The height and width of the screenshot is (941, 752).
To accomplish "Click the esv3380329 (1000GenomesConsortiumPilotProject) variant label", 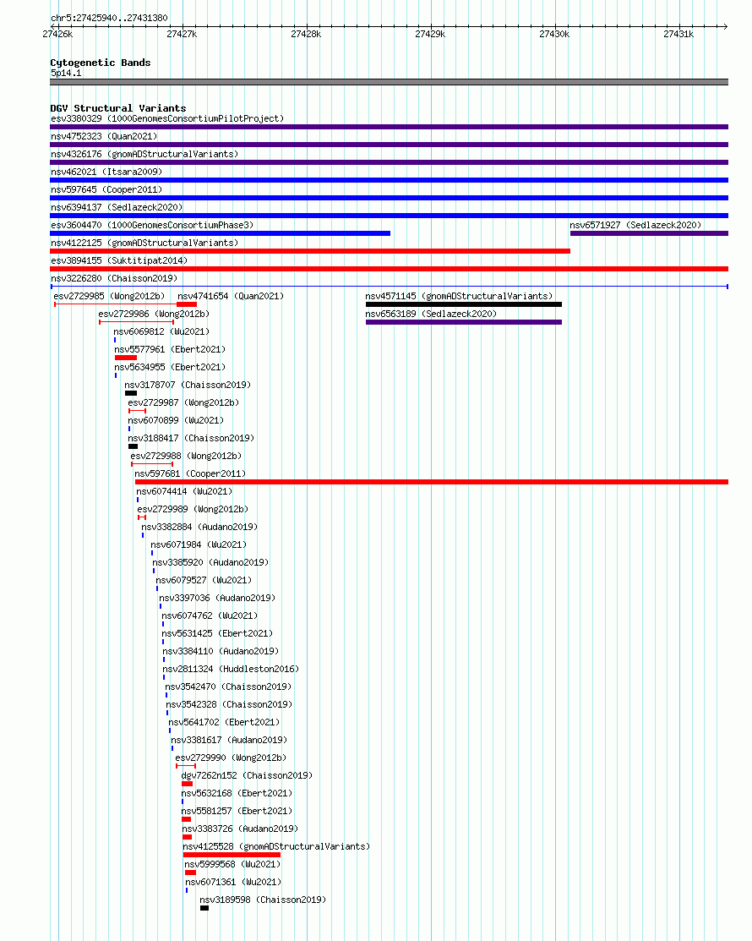I will 167,119.
